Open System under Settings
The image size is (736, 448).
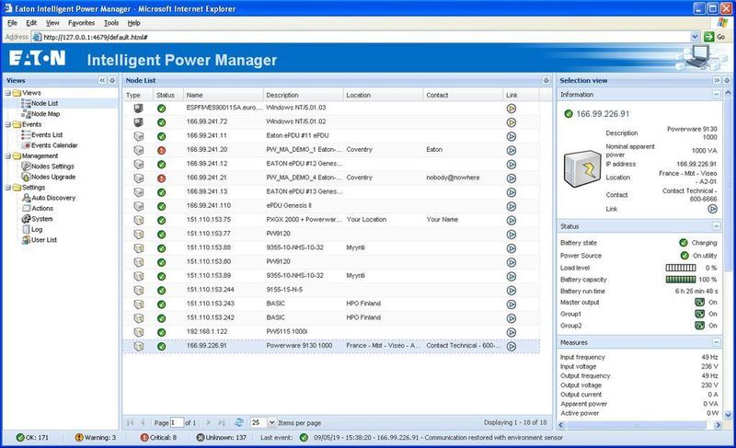tap(41, 219)
